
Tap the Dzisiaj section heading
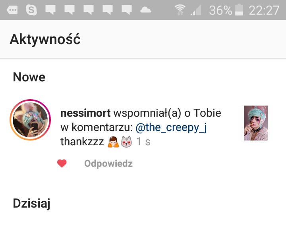click(x=31, y=203)
